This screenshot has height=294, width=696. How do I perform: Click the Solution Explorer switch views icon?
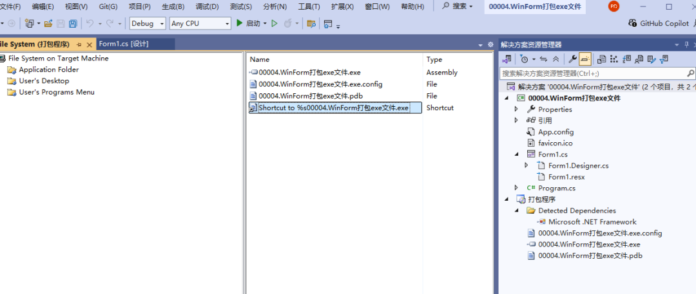[x=507, y=59]
